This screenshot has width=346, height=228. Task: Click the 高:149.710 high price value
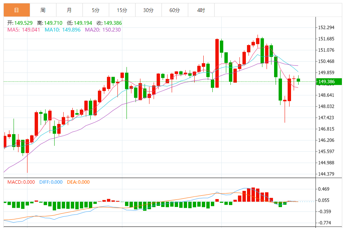[50, 23]
